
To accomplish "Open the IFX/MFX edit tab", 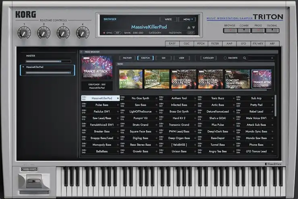I will click(258, 44).
